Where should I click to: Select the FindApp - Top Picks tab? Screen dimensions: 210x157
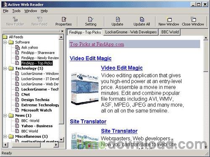85,32
